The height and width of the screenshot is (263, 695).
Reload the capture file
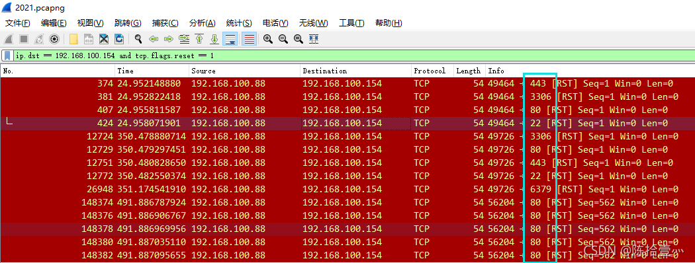(118, 39)
